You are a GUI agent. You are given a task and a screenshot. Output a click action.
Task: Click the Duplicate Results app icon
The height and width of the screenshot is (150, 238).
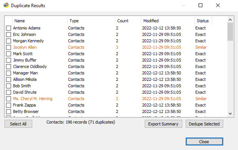(6, 6)
